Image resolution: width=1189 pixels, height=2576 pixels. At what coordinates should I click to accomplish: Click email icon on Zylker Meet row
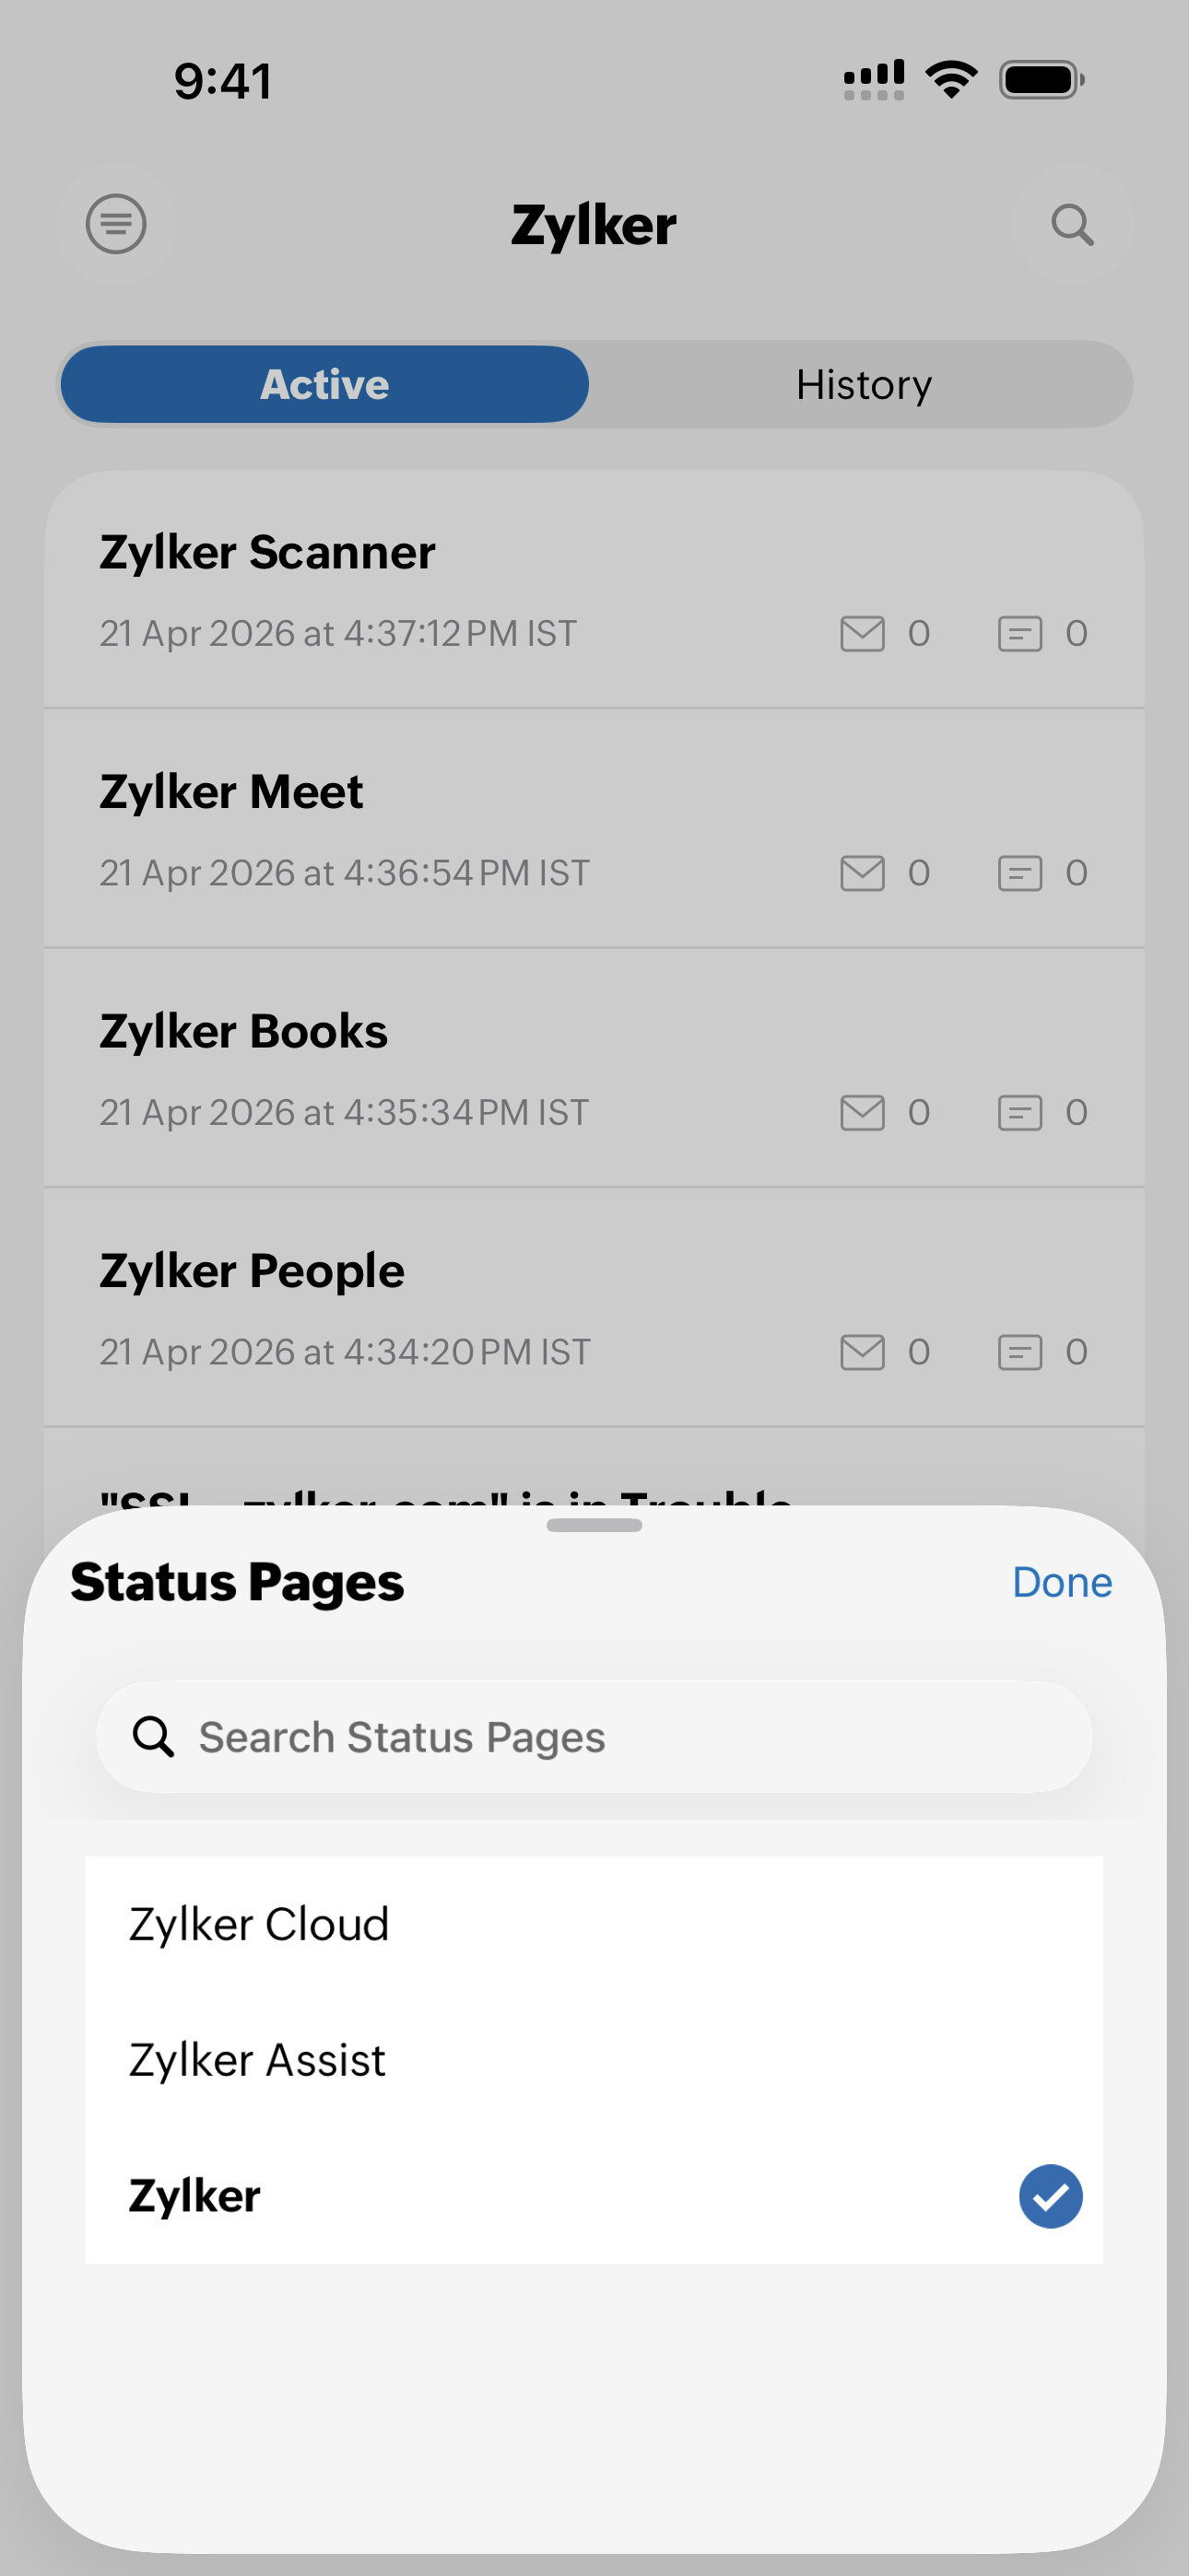pyautogui.click(x=862, y=873)
